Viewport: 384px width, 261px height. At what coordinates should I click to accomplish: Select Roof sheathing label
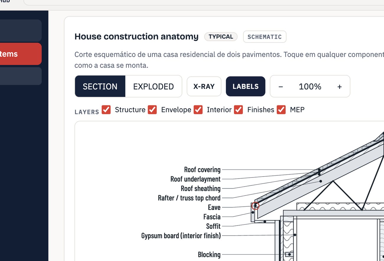coord(201,188)
